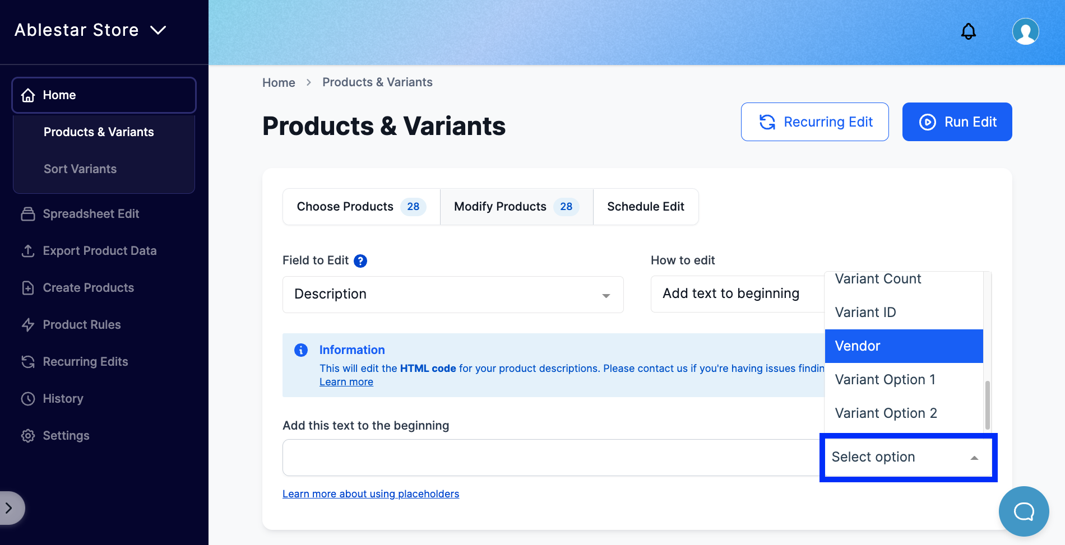Click the Export Product Data upload icon
This screenshot has width=1065, height=545.
[x=28, y=251]
